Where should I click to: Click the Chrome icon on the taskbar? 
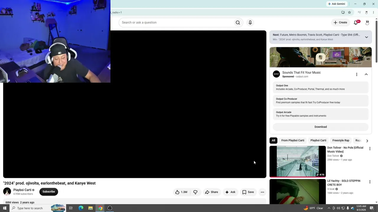[100, 208]
